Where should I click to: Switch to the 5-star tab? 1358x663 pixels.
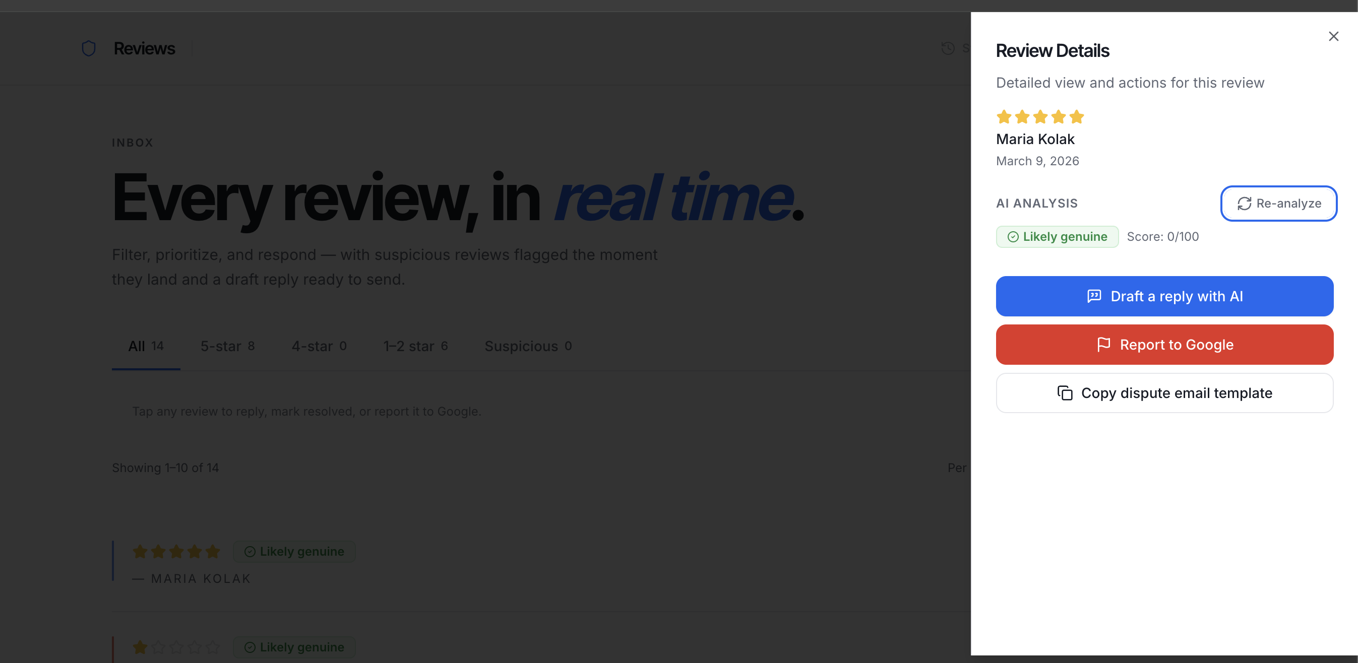(x=227, y=346)
